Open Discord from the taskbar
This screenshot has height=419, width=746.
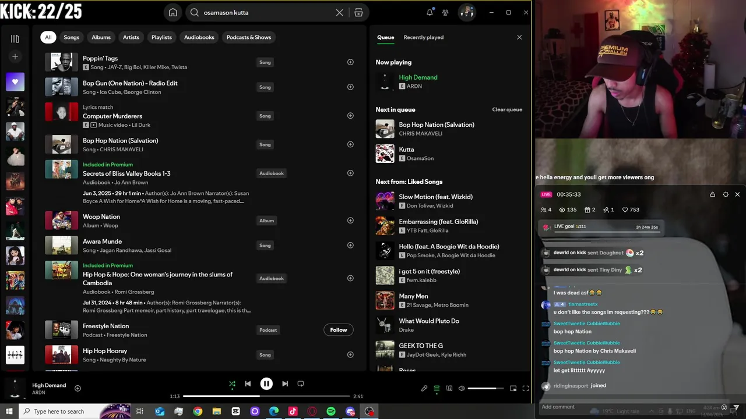(350, 411)
